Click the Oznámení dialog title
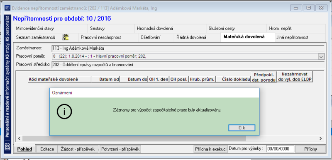 (62, 92)
